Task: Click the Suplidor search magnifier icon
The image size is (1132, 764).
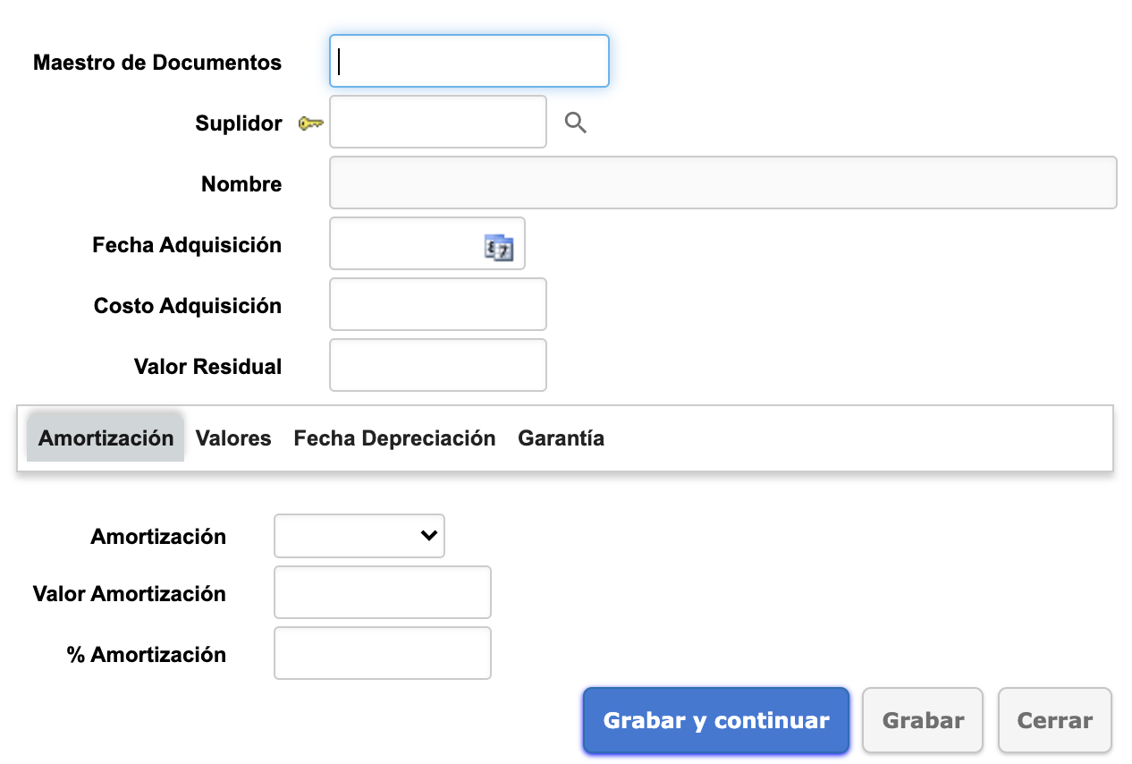Action: (x=576, y=123)
